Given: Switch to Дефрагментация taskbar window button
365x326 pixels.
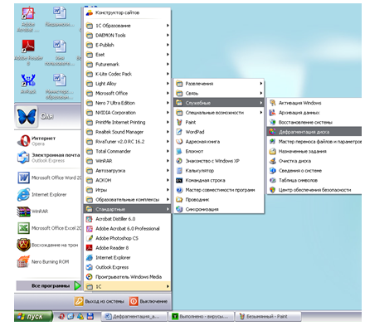Looking at the screenshot, I should [134, 316].
